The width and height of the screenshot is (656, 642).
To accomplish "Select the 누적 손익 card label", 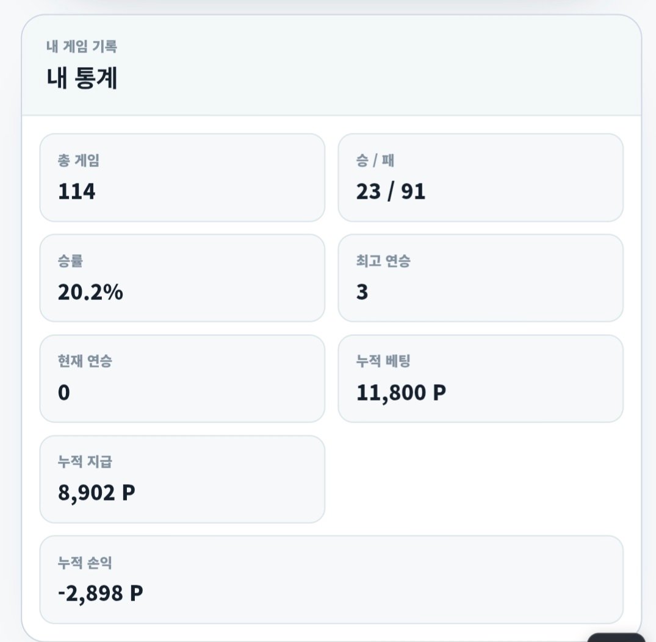I will 85,563.
